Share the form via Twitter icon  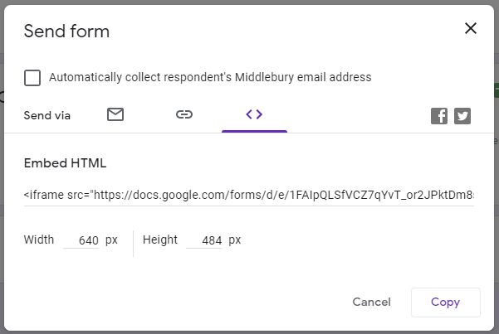[x=462, y=116]
